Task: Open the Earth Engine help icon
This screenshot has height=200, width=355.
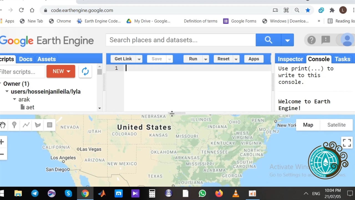Action: pyautogui.click(x=311, y=40)
